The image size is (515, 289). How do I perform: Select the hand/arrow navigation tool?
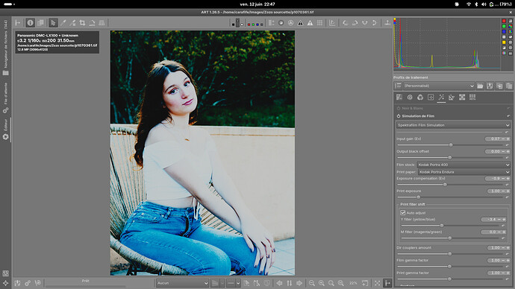tap(53, 22)
